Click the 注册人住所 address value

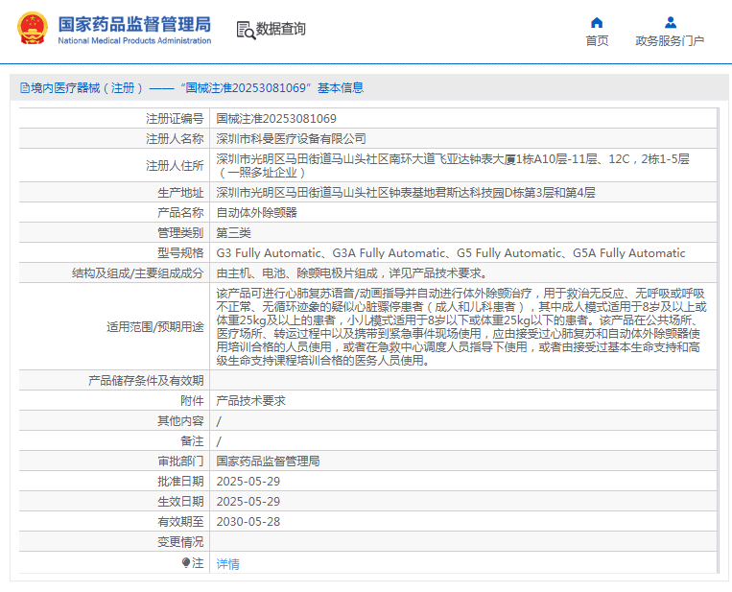click(453, 165)
